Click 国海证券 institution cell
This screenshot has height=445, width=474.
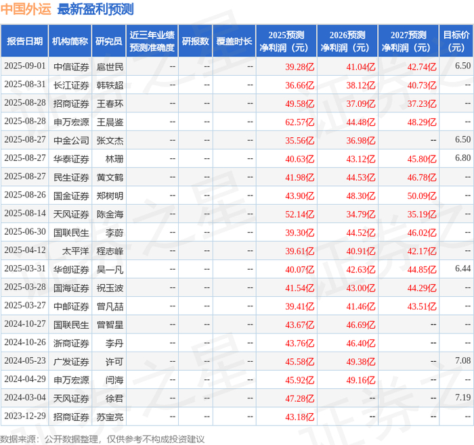click(71, 288)
